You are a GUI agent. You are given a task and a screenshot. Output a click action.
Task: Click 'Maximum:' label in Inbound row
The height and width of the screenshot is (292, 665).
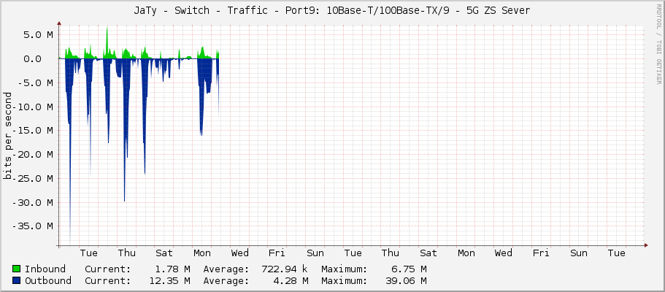coord(345,269)
